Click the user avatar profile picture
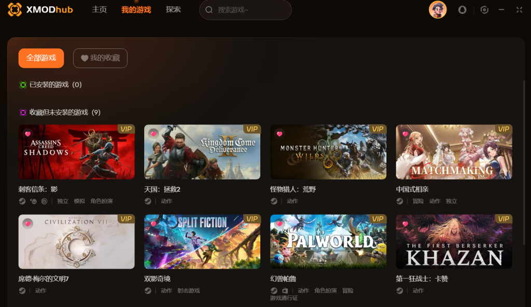 pyautogui.click(x=438, y=9)
